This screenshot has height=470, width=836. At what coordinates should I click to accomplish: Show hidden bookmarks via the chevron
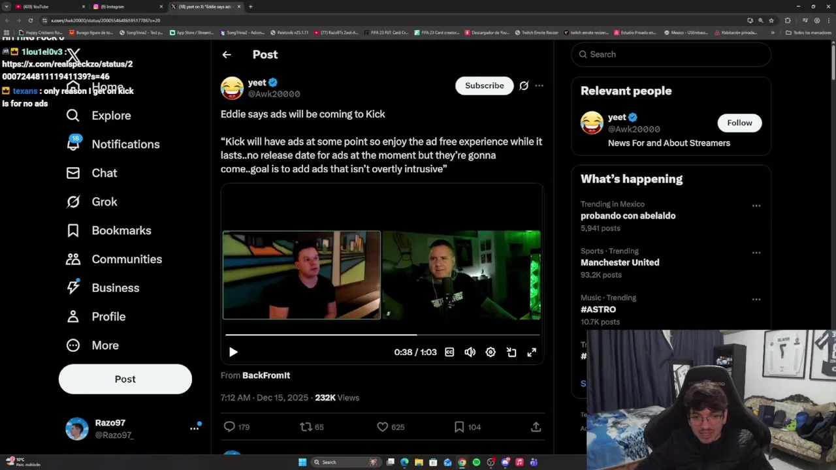coord(773,33)
